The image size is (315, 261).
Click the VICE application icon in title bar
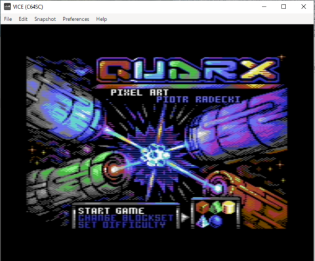pyautogui.click(x=7, y=7)
